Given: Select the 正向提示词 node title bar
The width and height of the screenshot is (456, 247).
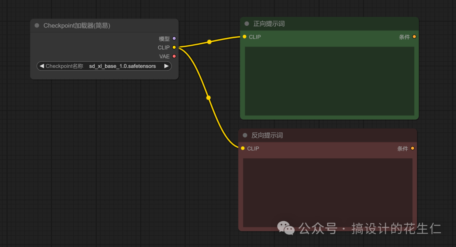Looking at the screenshot, I should pyautogui.click(x=329, y=24).
